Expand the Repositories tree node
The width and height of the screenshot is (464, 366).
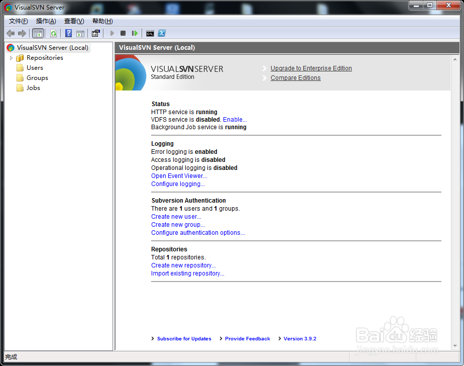[x=11, y=58]
